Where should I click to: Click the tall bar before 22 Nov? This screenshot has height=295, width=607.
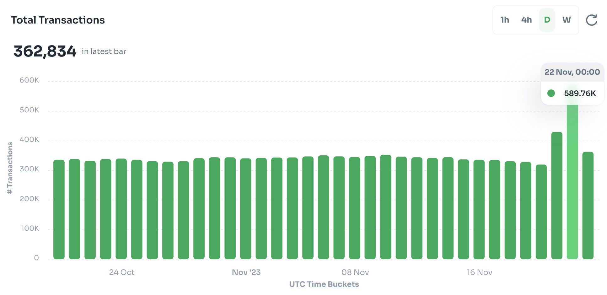(x=557, y=196)
